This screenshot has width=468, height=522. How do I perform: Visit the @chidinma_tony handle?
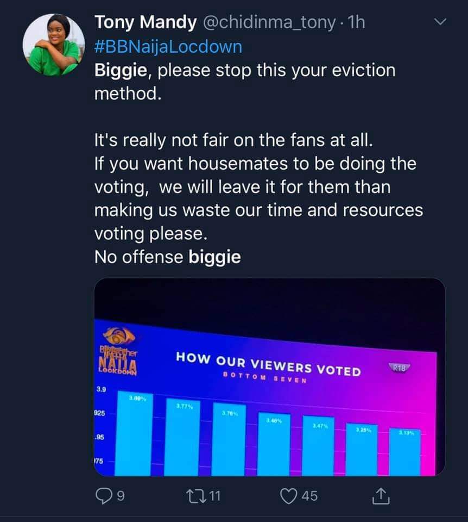pos(269,23)
